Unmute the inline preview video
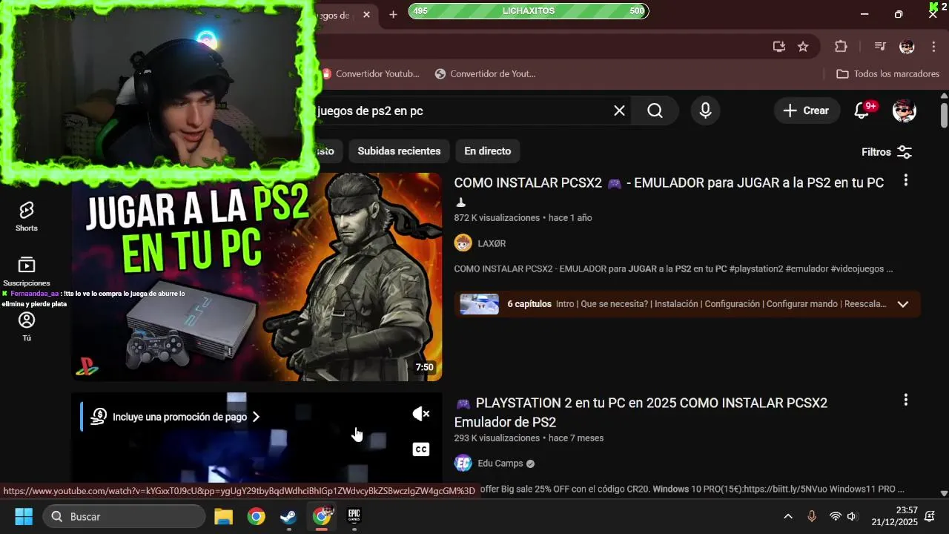Image resolution: width=949 pixels, height=534 pixels. 421,414
